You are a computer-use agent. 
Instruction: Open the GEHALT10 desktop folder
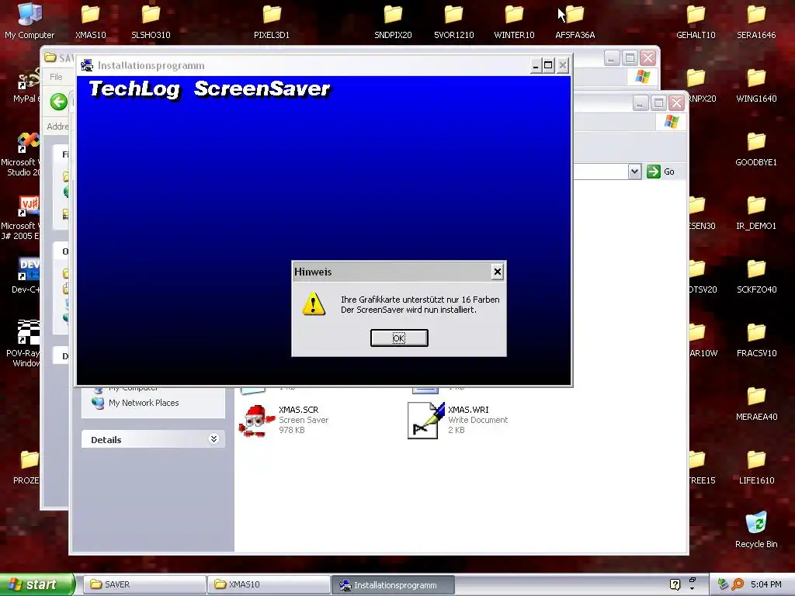696,21
